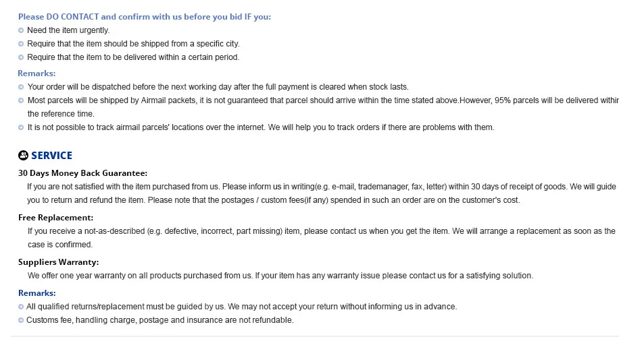Image resolution: width=621 pixels, height=337 pixels.
Task: Click bullet beside 'delivered within a certain period'
Action: click(x=21, y=57)
